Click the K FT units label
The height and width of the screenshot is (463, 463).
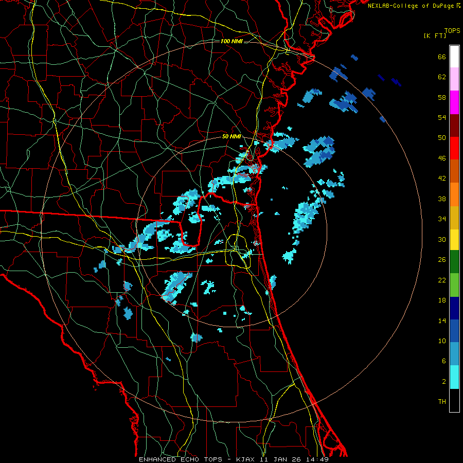435,35
